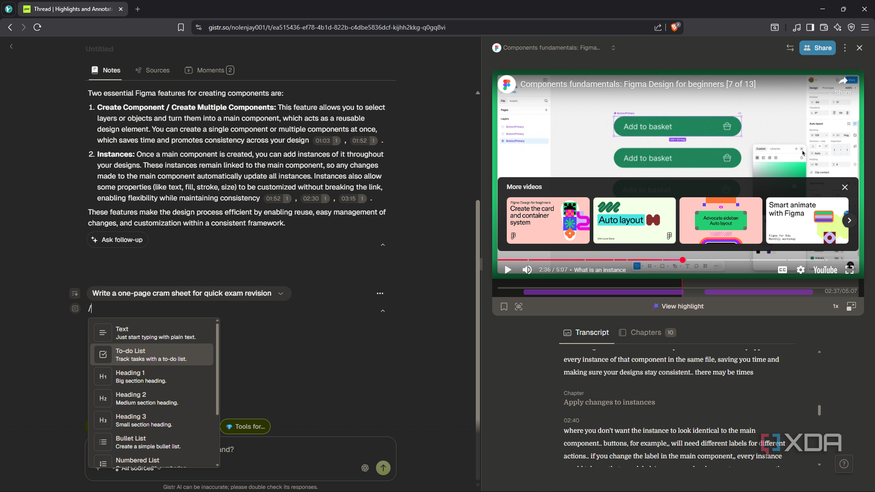Open the Brave VPN shield icon
Image resolution: width=875 pixels, height=492 pixels.
pyautogui.click(x=852, y=28)
